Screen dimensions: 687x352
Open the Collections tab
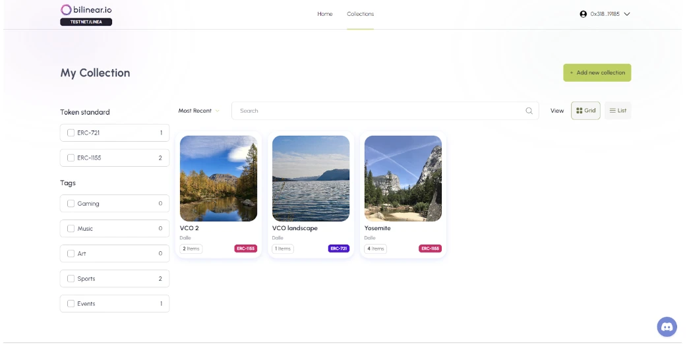(360, 14)
